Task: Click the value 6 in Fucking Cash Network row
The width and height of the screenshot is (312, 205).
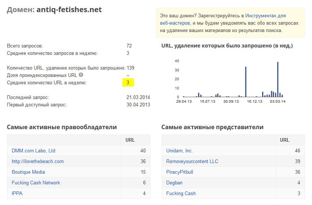Action: (x=144, y=183)
